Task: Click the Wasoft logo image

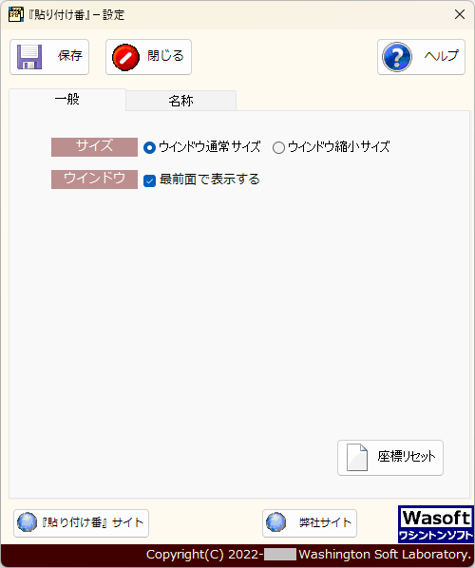Action: click(x=436, y=524)
